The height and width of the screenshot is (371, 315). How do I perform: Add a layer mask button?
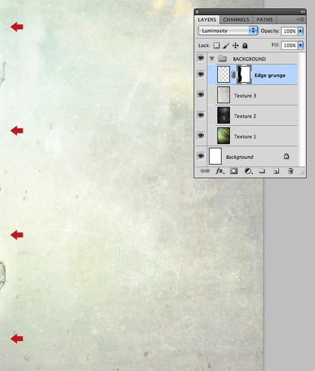234,171
